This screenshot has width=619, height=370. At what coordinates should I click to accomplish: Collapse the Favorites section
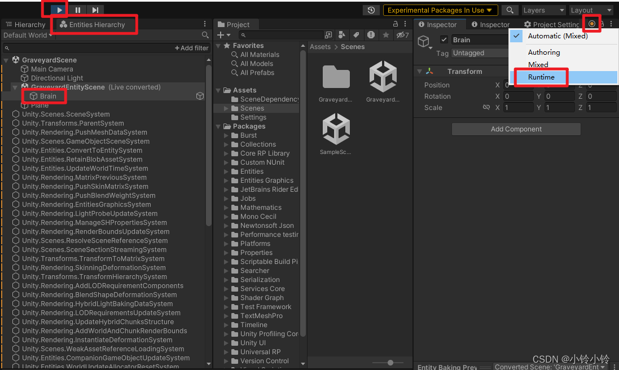218,46
